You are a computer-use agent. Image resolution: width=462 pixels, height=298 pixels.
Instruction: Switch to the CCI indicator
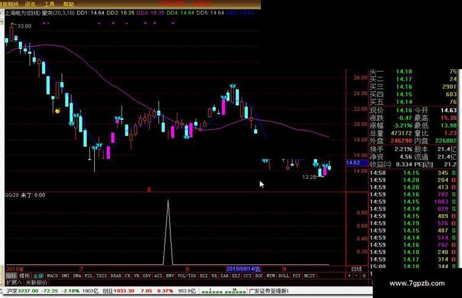(248, 275)
